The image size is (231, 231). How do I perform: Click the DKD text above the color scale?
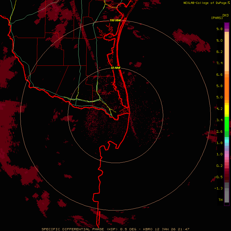point(226,15)
